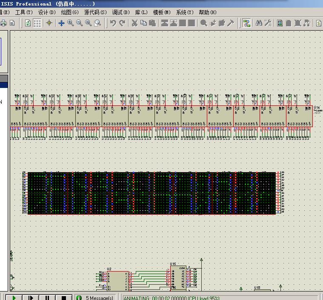The width and height of the screenshot is (323, 300).
Task: Click the Exit to Parent Sheet icon
Action: tap(307, 23)
